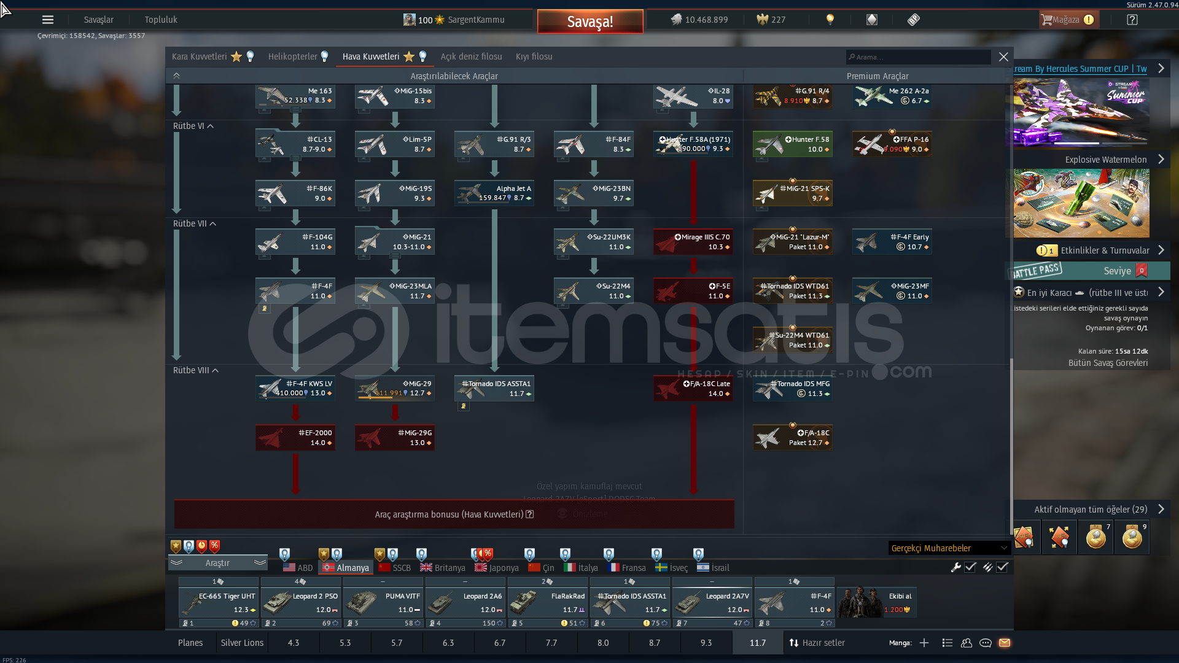Toggle the checkbox beside the wrench icon
The width and height of the screenshot is (1179, 663).
tap(970, 567)
